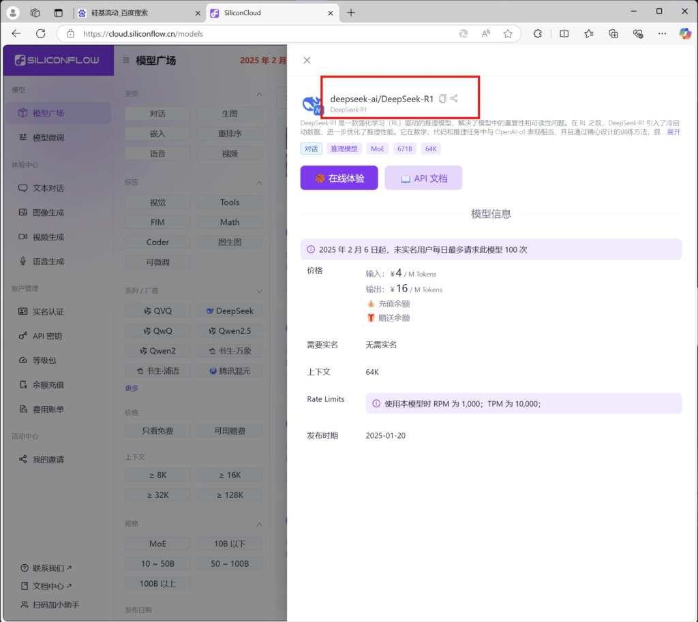View site information lock icon

pos(70,34)
